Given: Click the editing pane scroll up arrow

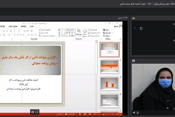Looking at the screenshot, I should (x=96, y=41).
